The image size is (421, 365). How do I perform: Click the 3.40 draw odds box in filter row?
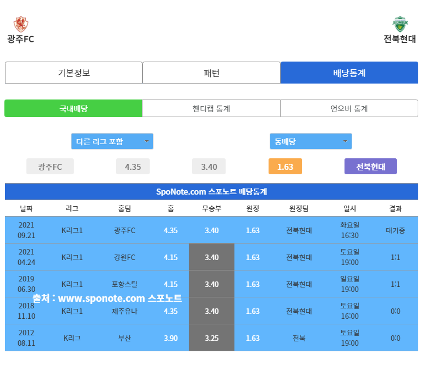click(x=209, y=167)
